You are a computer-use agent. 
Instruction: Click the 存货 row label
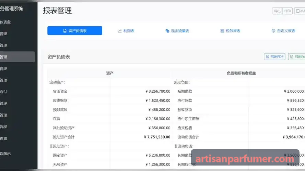pos(57,119)
